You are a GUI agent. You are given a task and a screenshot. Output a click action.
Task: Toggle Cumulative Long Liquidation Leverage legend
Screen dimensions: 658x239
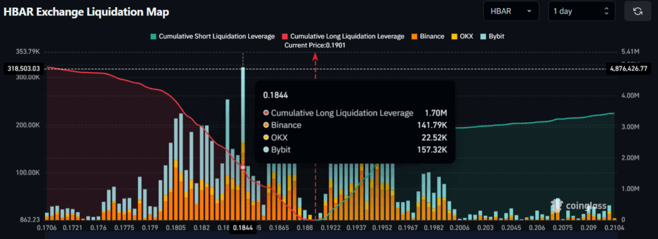[343, 36]
